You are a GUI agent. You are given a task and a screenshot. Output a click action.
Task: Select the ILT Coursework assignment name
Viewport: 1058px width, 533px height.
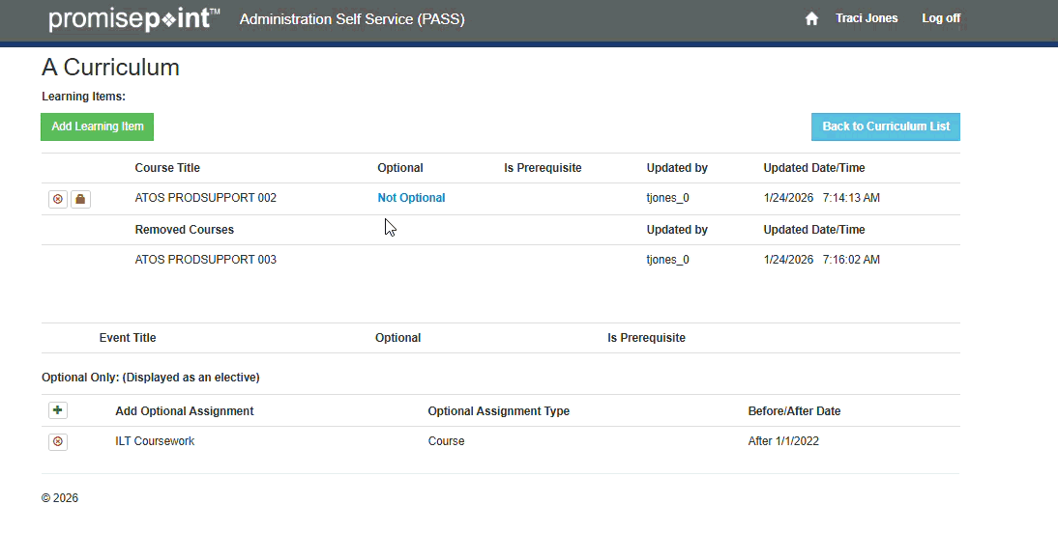pyautogui.click(x=155, y=441)
